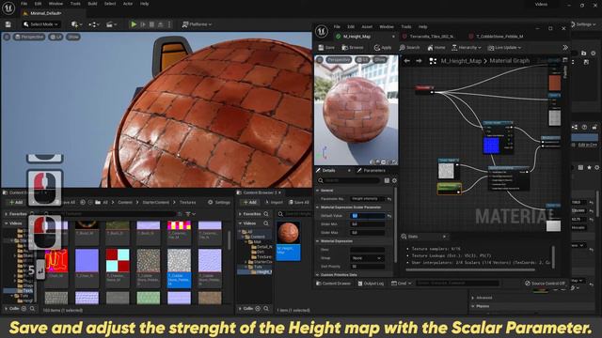This screenshot has height=338, width=602.
Task: Open the Hierarchy dropdown
Action: tap(467, 48)
